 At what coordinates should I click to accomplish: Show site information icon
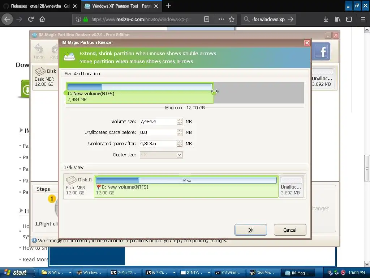click(x=78, y=19)
